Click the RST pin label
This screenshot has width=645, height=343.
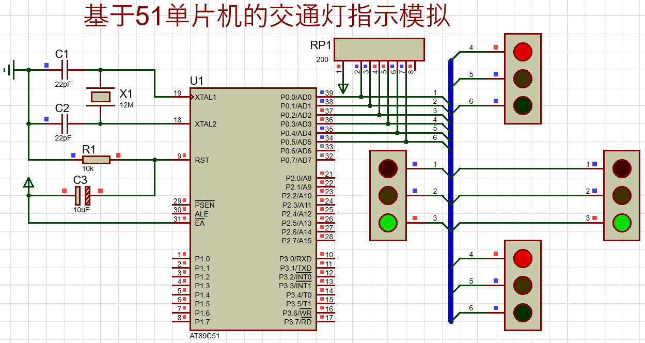pos(202,160)
